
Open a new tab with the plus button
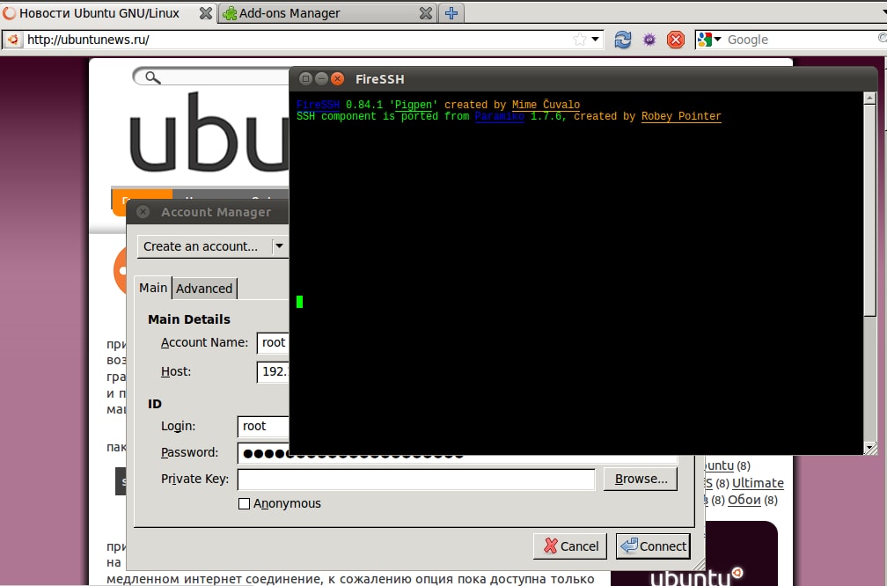pos(451,13)
